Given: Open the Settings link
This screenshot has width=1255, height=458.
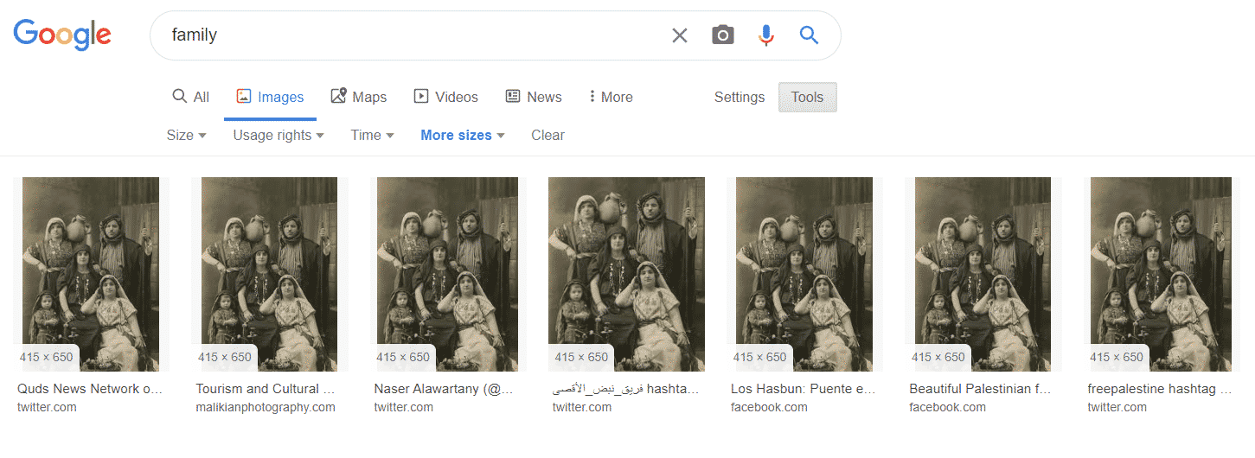Looking at the screenshot, I should pos(739,97).
